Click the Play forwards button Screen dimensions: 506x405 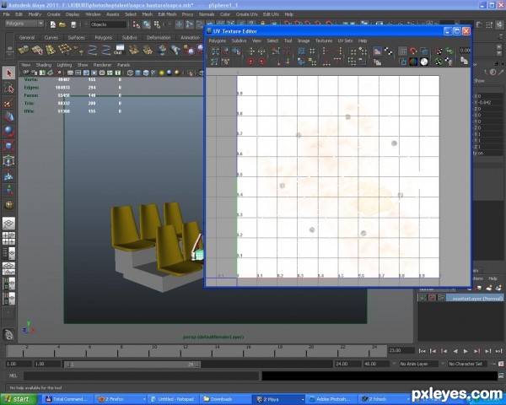click(x=466, y=351)
